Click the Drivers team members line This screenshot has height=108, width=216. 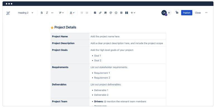point(120,101)
